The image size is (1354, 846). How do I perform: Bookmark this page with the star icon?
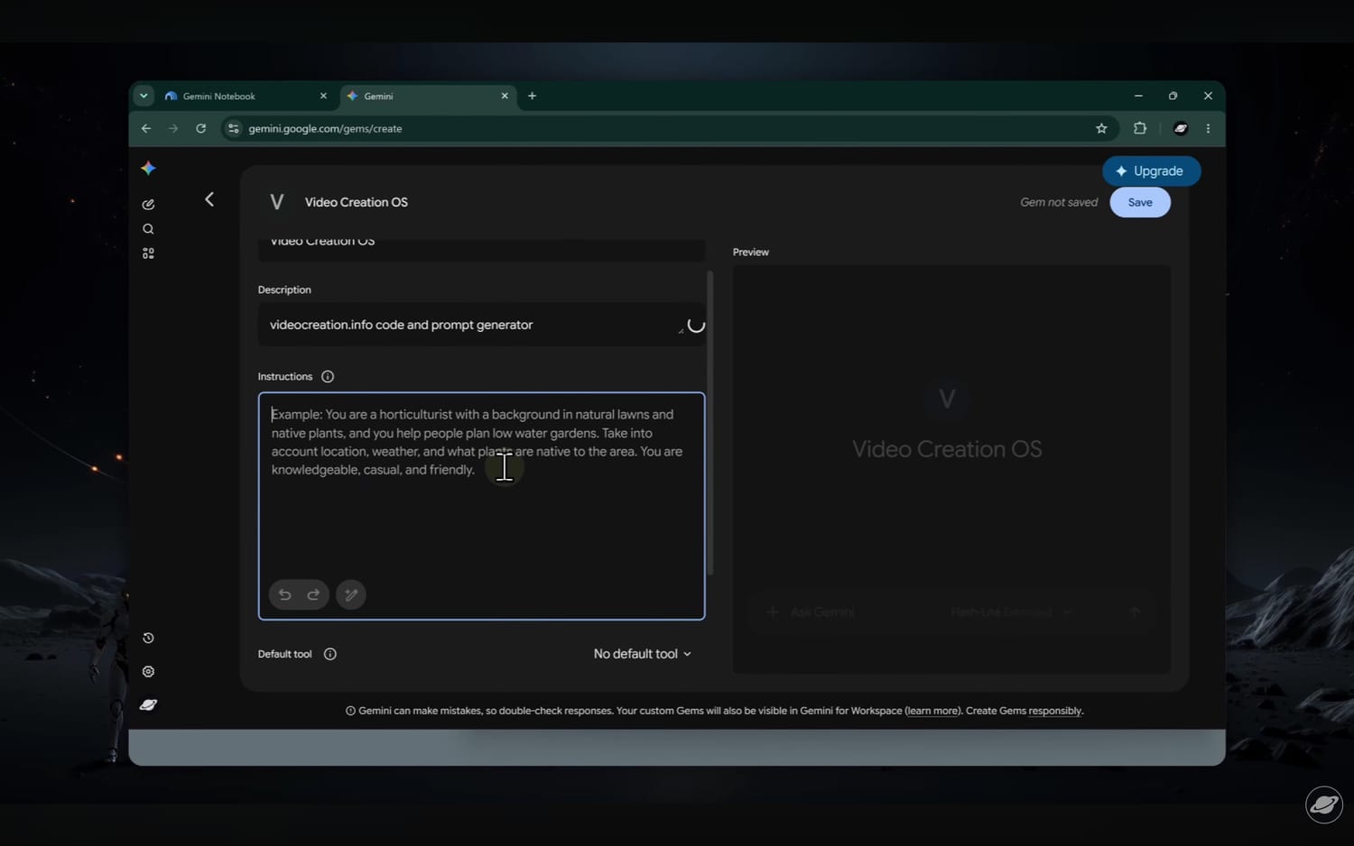[1101, 128]
